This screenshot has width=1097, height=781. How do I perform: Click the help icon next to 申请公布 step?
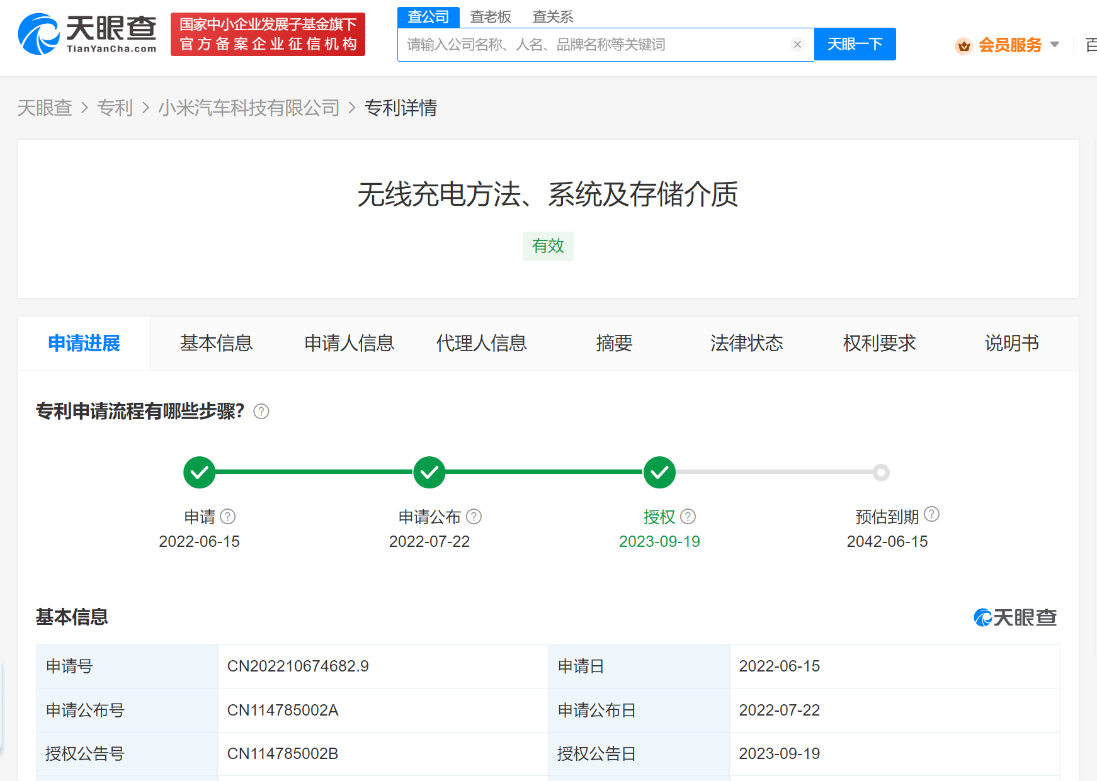coord(474,517)
